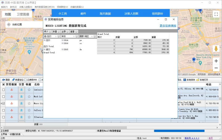Open the 海关数据深度分析(W) menu

(x=45, y=7)
